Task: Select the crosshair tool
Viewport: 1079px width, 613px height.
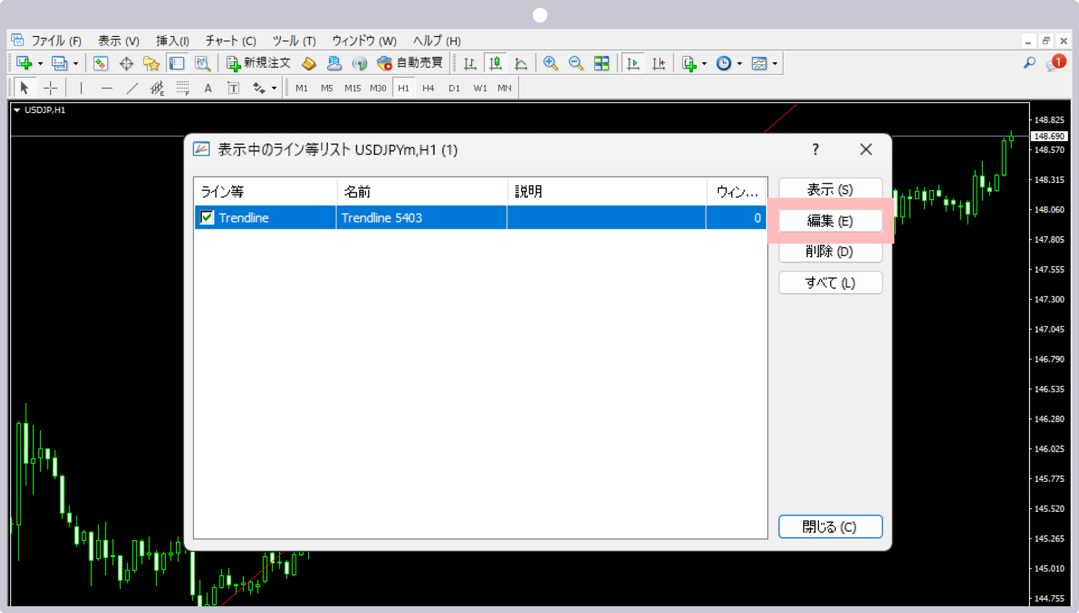Action: tap(51, 88)
